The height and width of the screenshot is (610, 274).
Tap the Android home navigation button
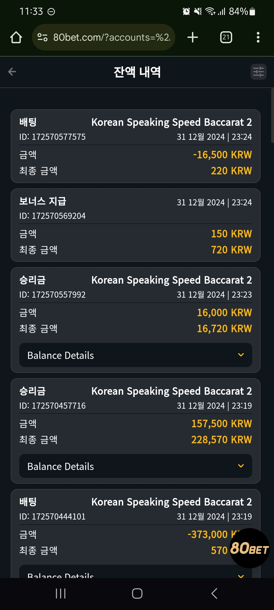pos(137,593)
